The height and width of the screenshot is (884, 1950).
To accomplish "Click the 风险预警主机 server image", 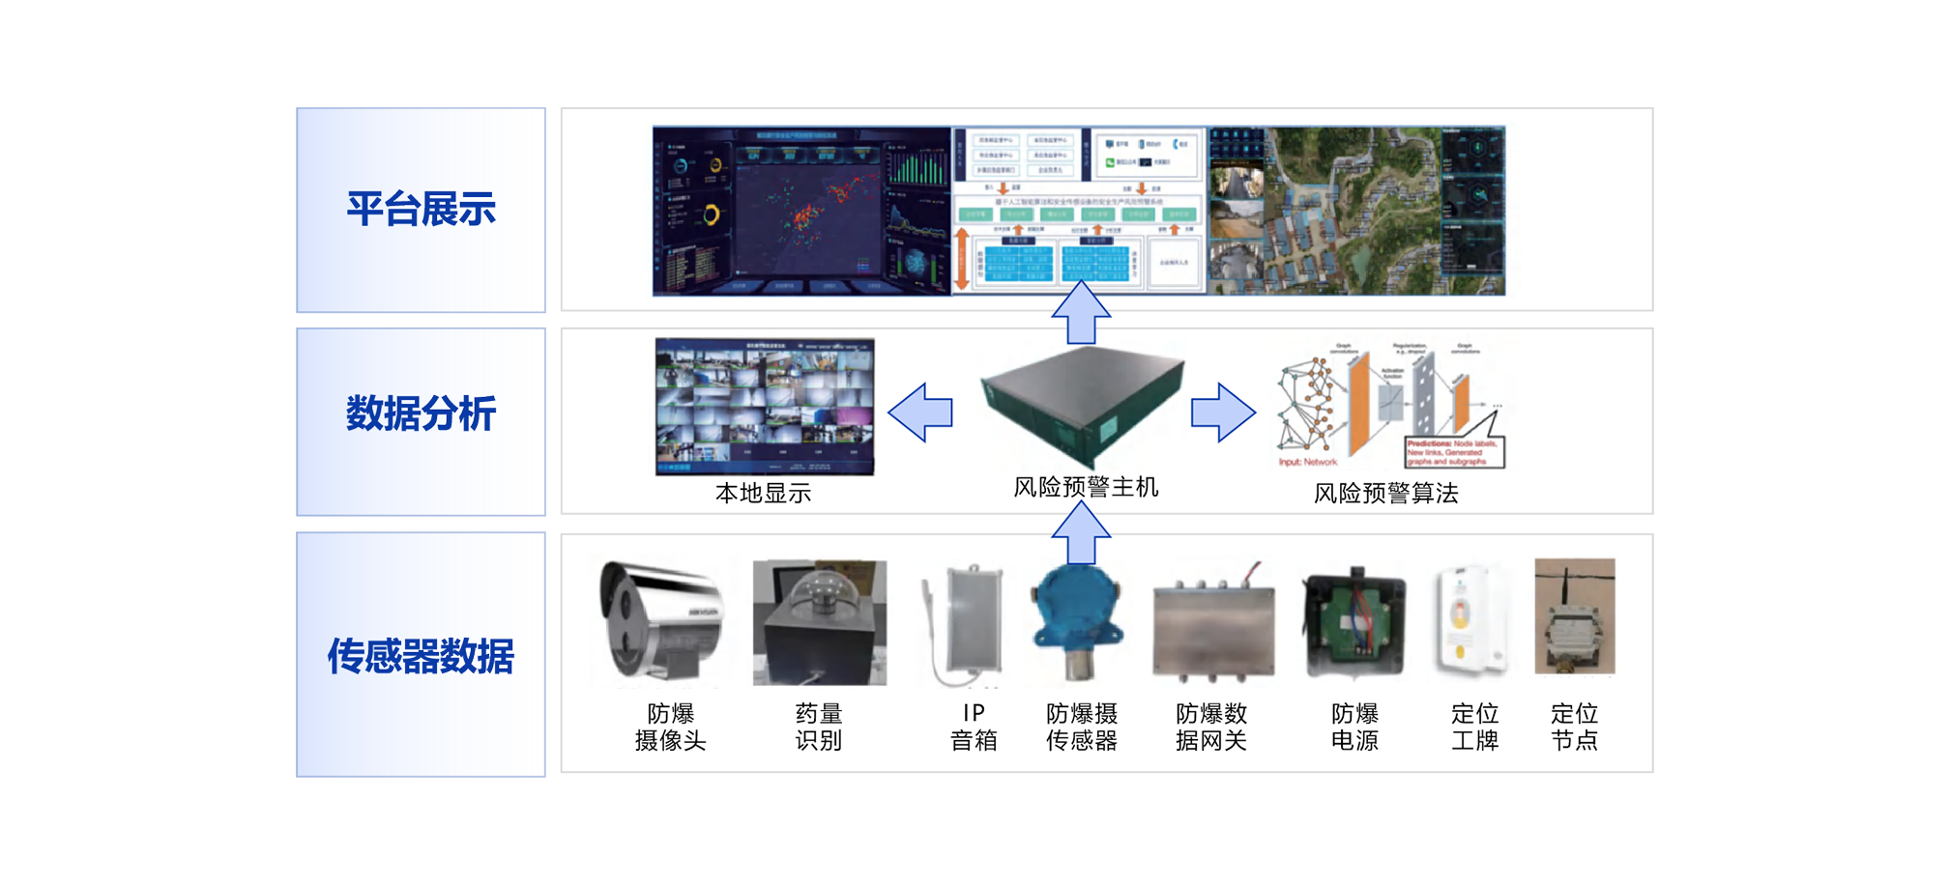I will click(1083, 406).
